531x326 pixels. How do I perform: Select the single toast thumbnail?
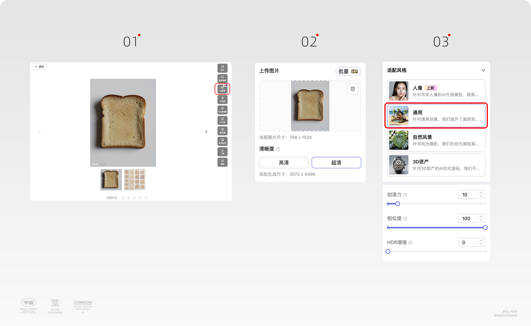pos(111,179)
